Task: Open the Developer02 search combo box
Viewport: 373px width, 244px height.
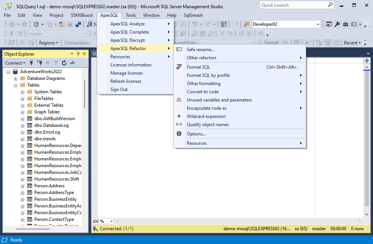Action: [286, 24]
